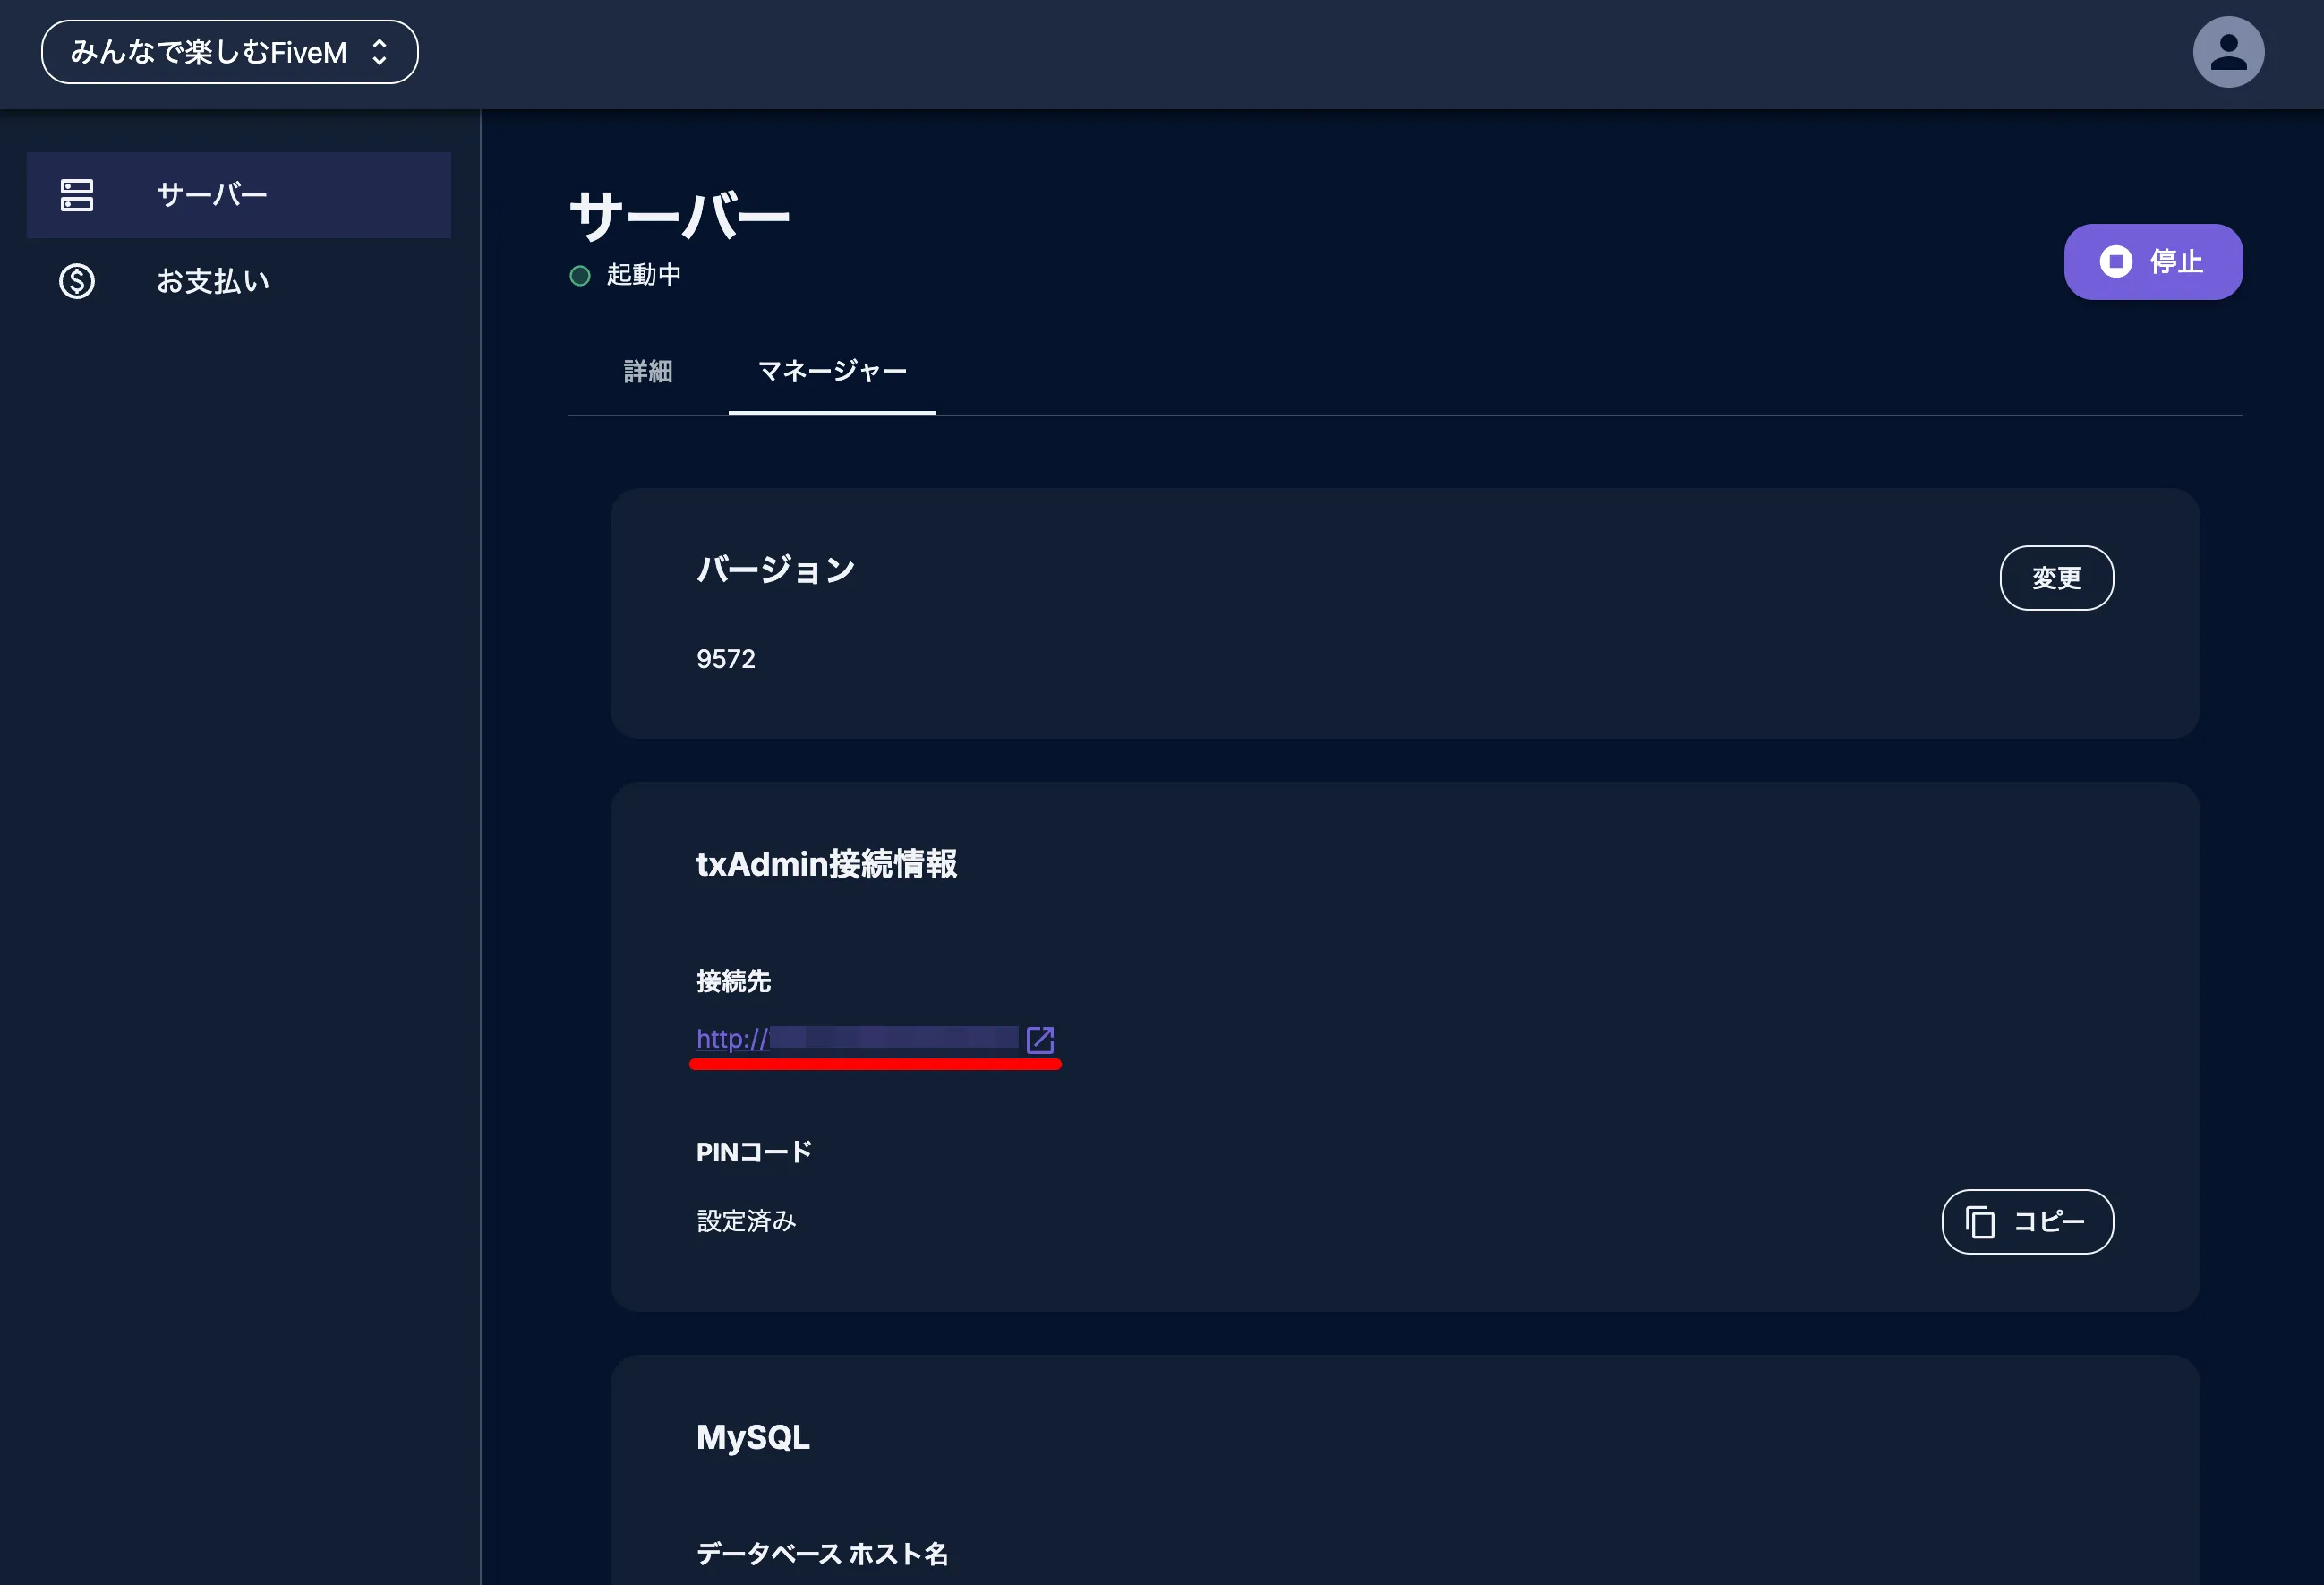
Task: Click the 設定済み PIN status text
Action: point(746,1221)
